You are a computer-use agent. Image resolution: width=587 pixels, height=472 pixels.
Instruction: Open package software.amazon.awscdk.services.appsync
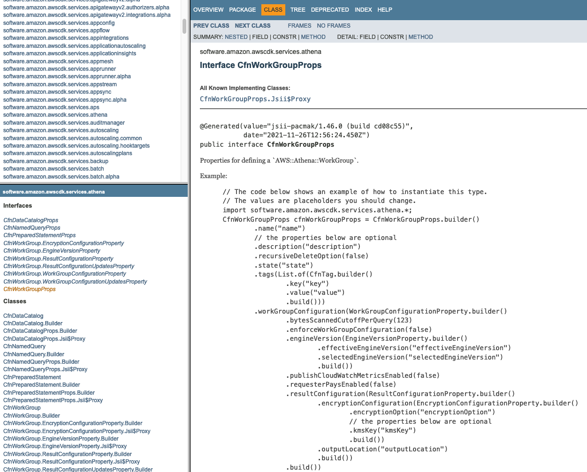pos(57,92)
